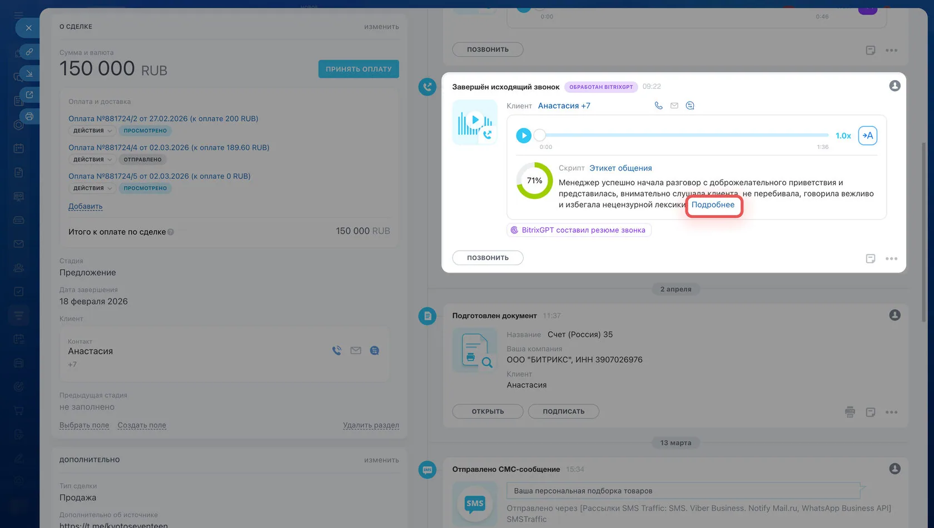This screenshot has height=528, width=934.
Task: Copy the deal link using the chain icon tab
Action: click(x=29, y=52)
